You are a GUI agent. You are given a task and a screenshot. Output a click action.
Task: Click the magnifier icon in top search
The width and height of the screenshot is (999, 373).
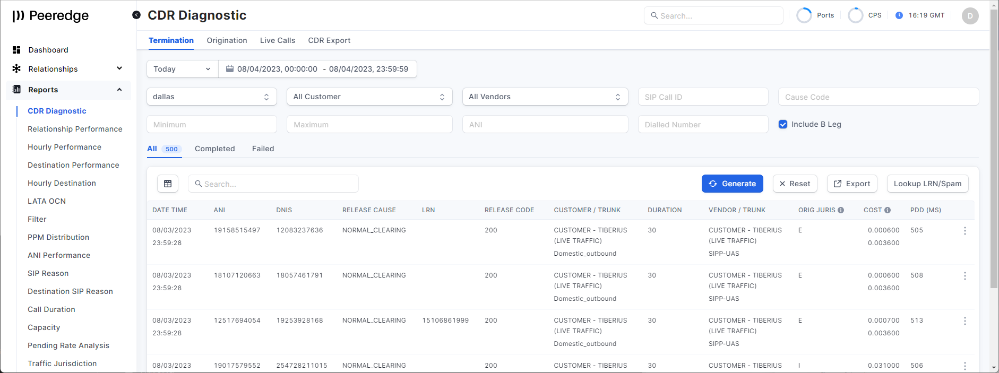pyautogui.click(x=654, y=15)
